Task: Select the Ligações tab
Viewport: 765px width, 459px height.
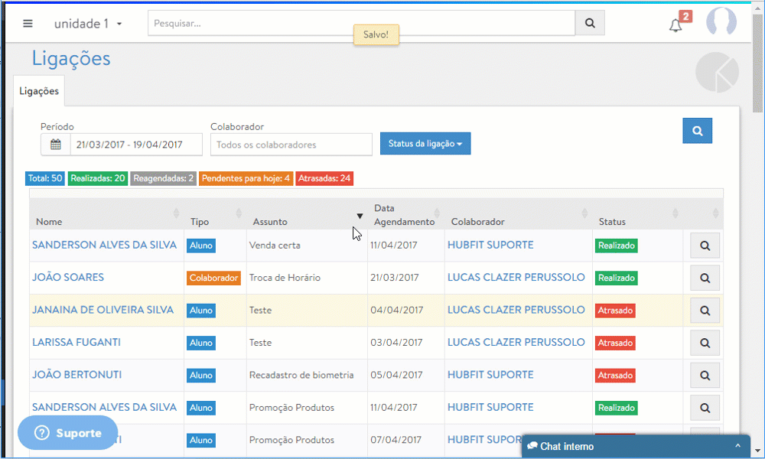Action: pyautogui.click(x=39, y=91)
